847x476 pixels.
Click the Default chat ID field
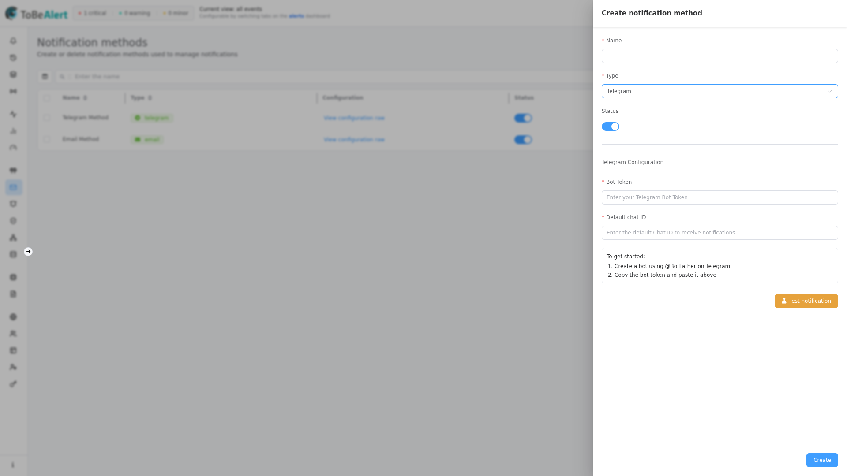pos(720,233)
